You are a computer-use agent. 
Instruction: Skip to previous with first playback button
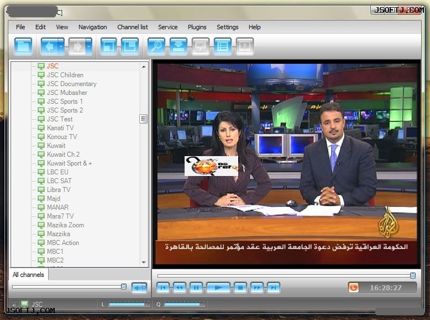pos(163,287)
